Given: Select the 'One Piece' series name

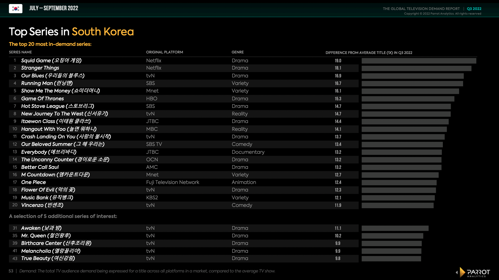Looking at the screenshot, I should tap(33, 182).
